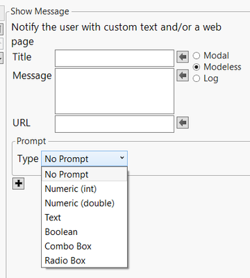Image resolution: width=250 pixels, height=278 pixels.
Task: Click the plus icon below Prompt group
Action: [18, 183]
